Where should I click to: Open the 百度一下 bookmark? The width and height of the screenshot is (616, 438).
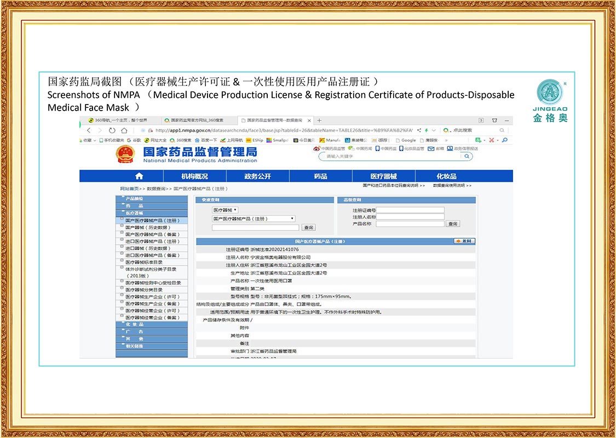pyautogui.click(x=206, y=140)
